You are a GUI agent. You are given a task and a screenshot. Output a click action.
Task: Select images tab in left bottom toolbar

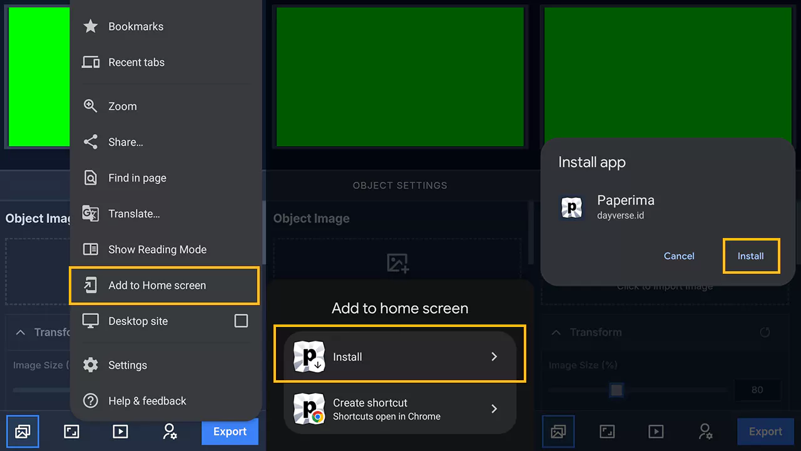tap(23, 432)
